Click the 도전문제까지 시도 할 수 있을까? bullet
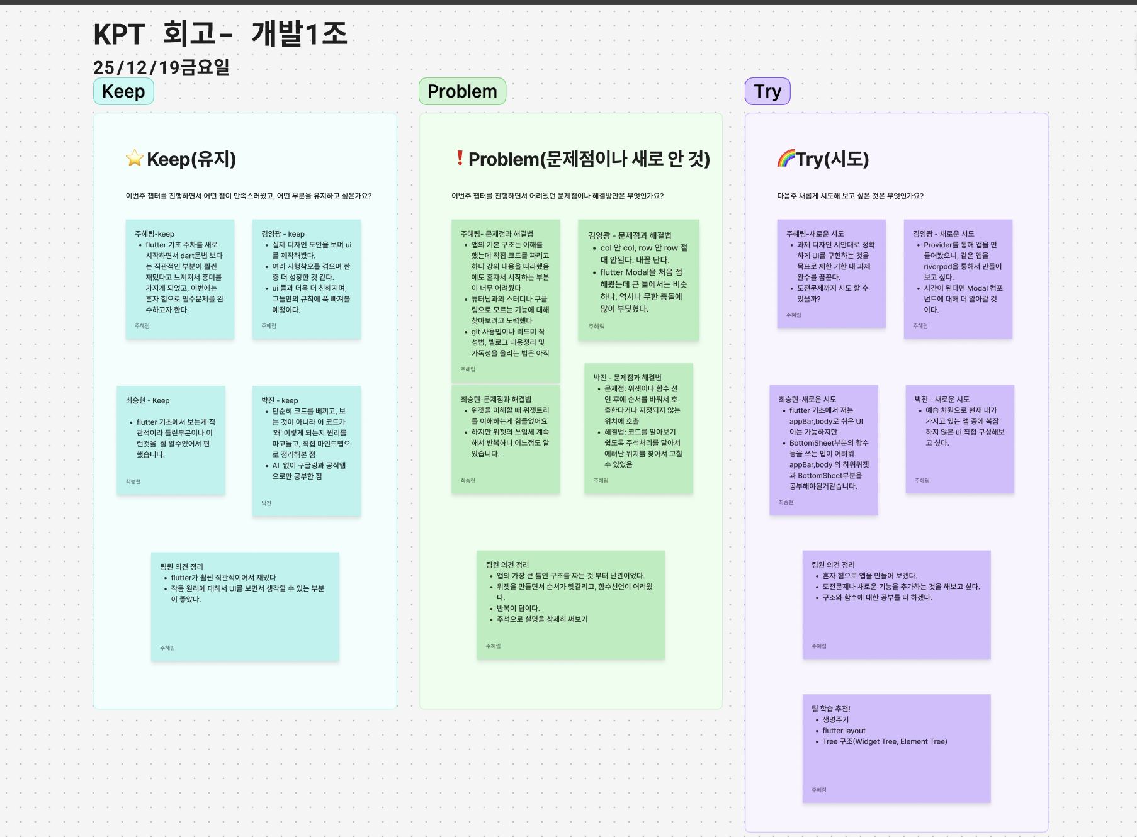The height and width of the screenshot is (837, 1137). tap(832, 293)
